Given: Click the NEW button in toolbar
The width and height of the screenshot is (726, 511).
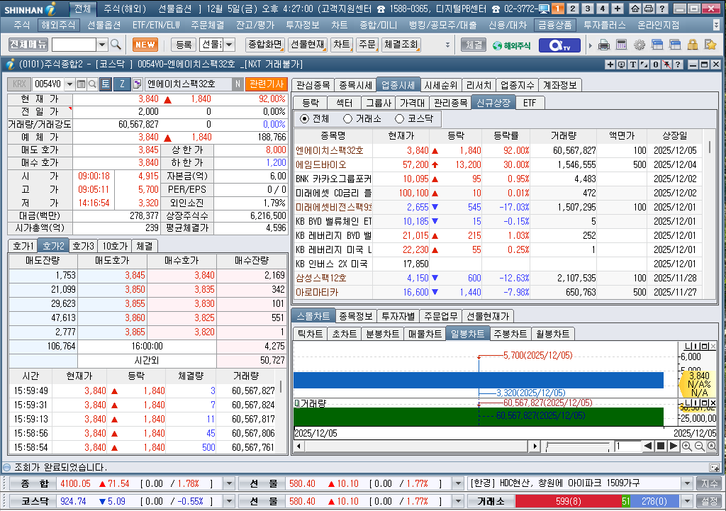Looking at the screenshot, I should coord(145,45).
